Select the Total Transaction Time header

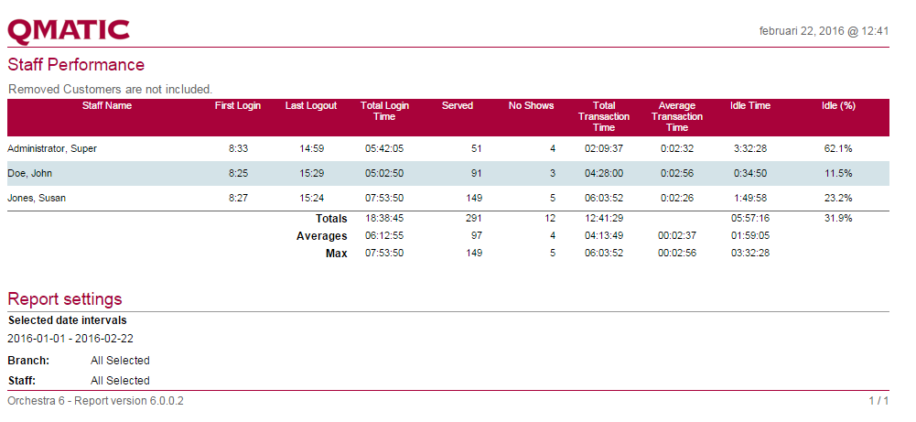pyautogui.click(x=604, y=116)
